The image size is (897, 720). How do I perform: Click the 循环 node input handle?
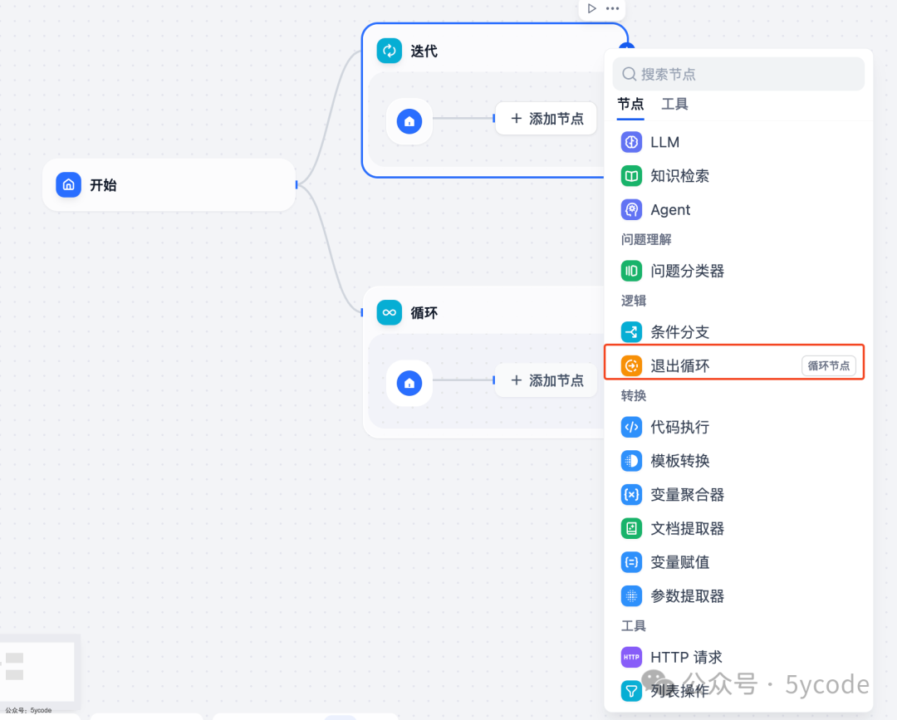pos(362,312)
